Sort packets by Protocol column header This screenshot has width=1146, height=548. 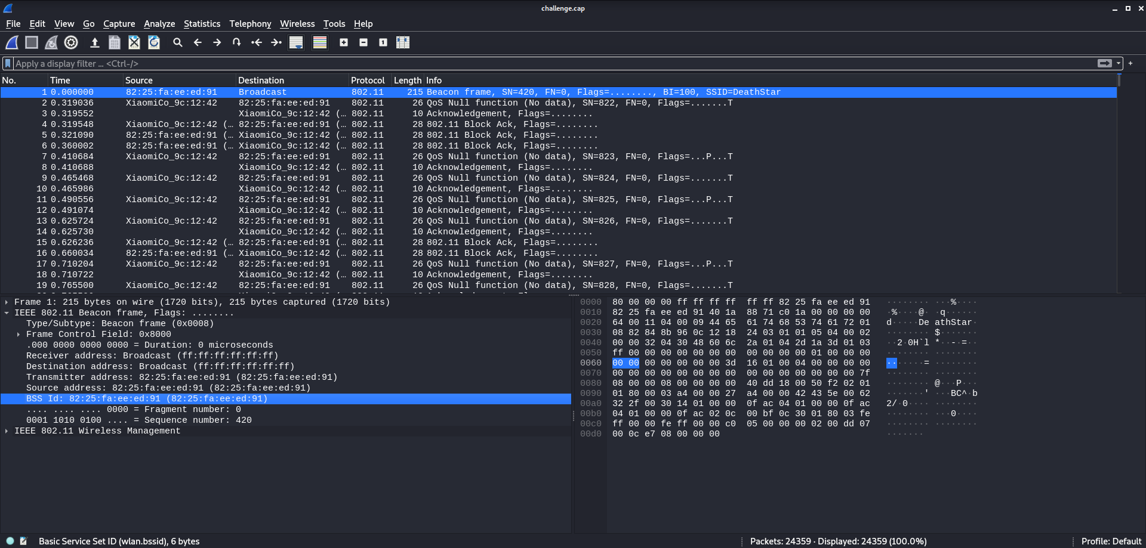(x=370, y=81)
